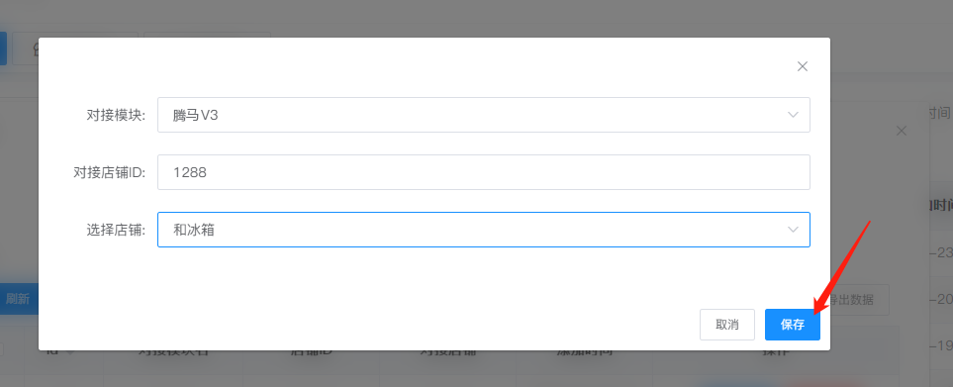Click the 操作 column header
953x387 pixels.
pyautogui.click(x=776, y=351)
